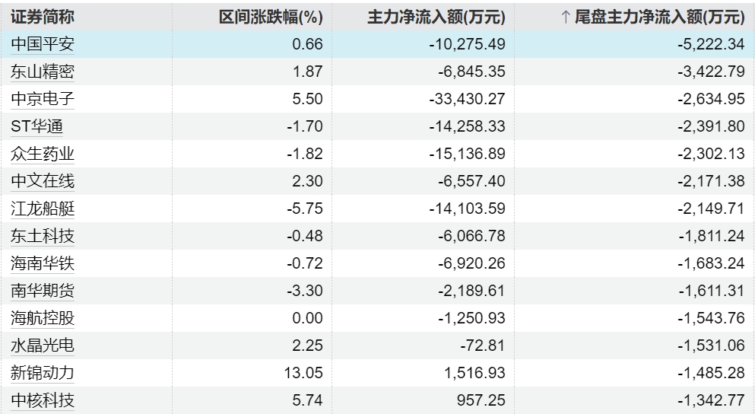Open the 东山精密 stock link
755x414 pixels.
(43, 72)
